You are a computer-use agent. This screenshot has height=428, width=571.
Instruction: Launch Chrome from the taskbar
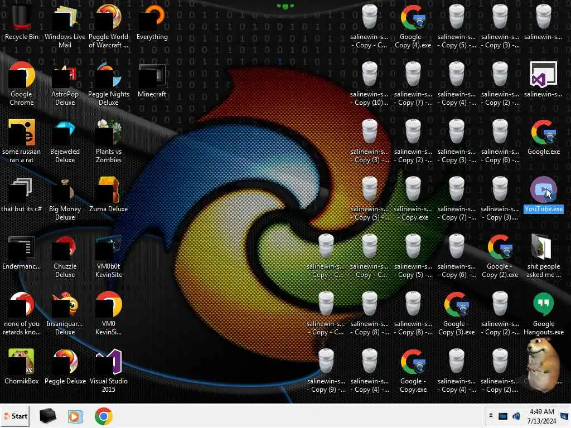[103, 416]
